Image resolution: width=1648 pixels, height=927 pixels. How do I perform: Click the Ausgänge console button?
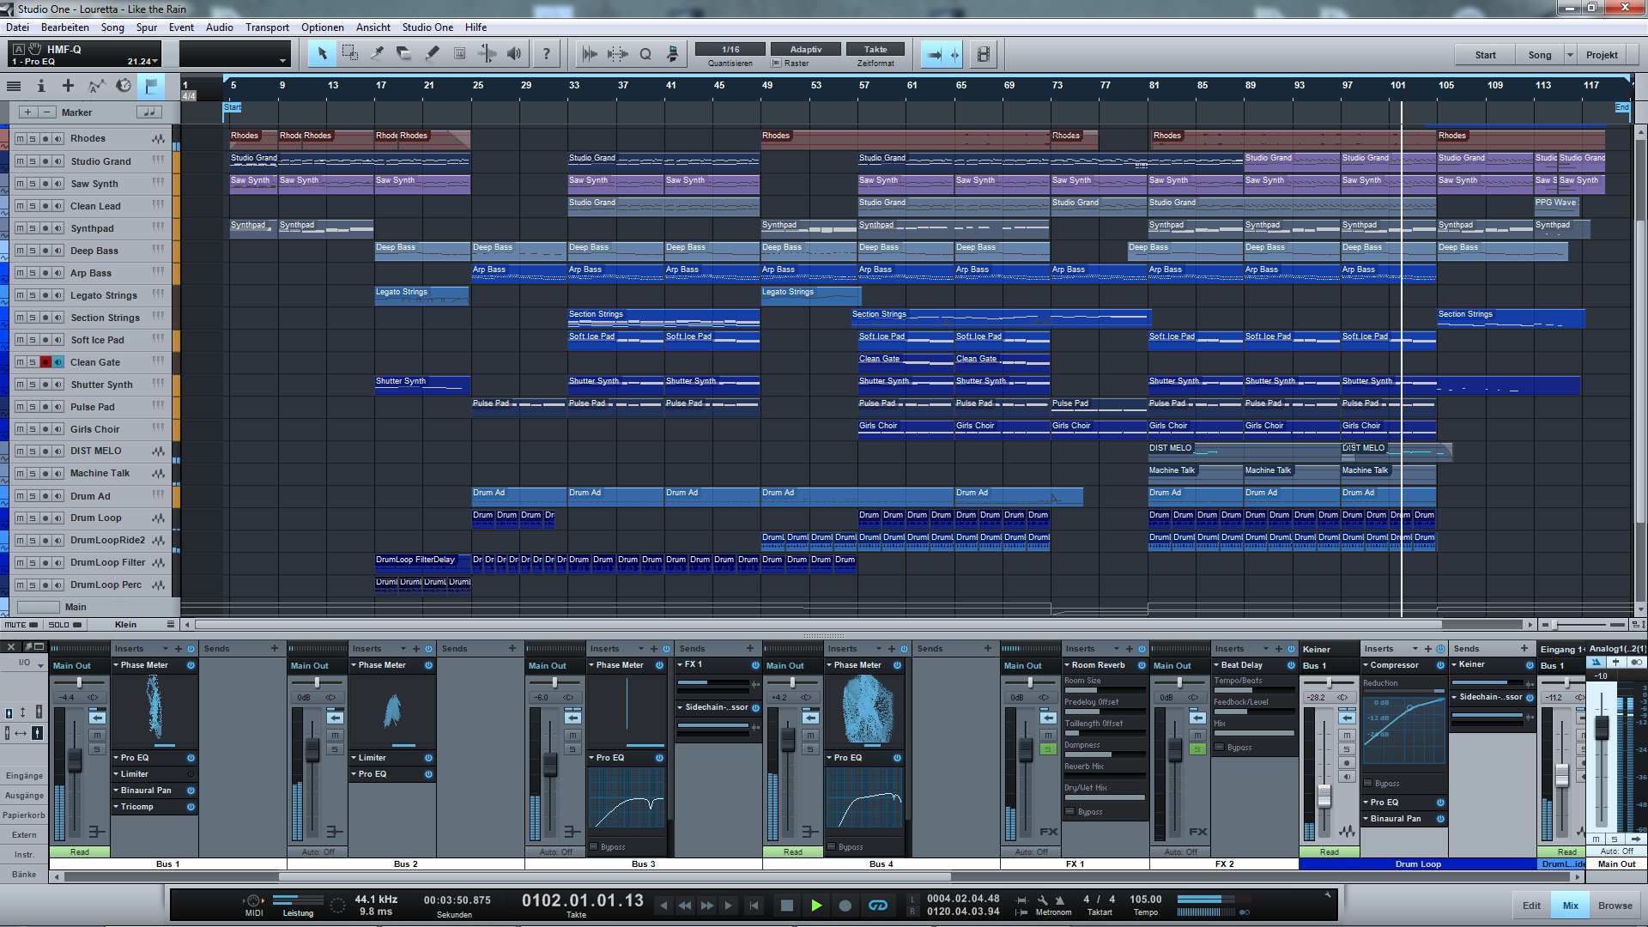(x=24, y=796)
